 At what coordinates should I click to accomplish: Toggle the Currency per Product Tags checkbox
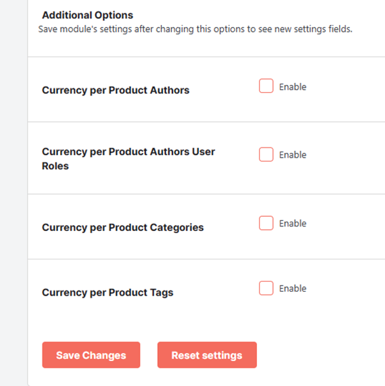pos(266,288)
